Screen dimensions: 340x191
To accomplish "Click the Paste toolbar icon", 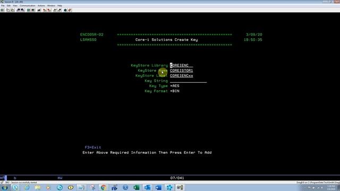I will (x=13, y=10).
